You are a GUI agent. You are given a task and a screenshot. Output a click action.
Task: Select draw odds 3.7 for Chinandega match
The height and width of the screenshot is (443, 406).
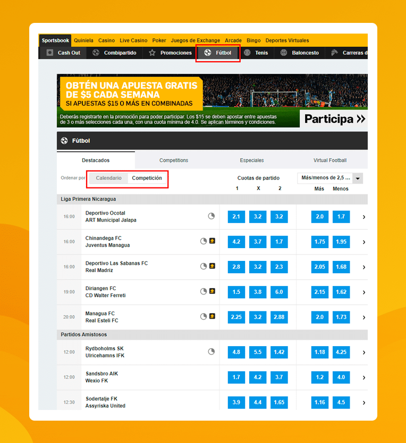[258, 242]
